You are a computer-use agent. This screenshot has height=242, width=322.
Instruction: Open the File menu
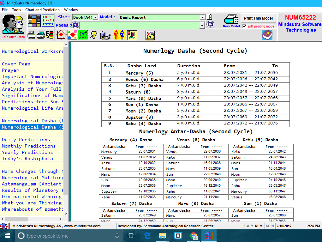pyautogui.click(x=5, y=10)
